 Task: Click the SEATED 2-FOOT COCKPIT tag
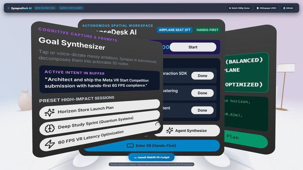[71, 8]
